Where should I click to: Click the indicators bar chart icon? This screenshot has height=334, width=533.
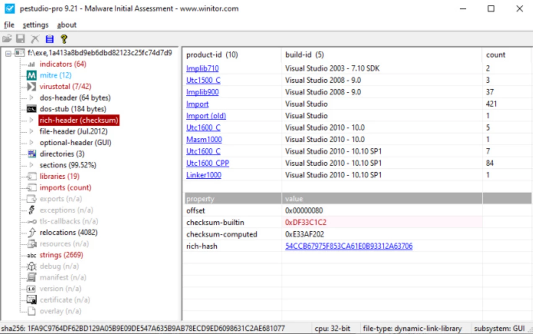point(31,64)
